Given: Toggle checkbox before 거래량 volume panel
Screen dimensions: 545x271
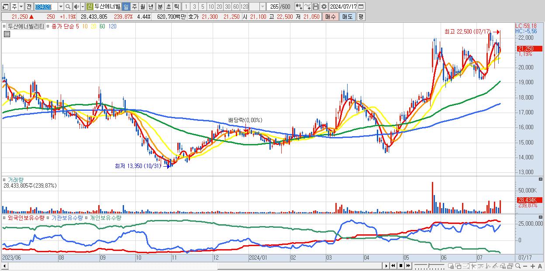Looking at the screenshot, I should [5, 179].
